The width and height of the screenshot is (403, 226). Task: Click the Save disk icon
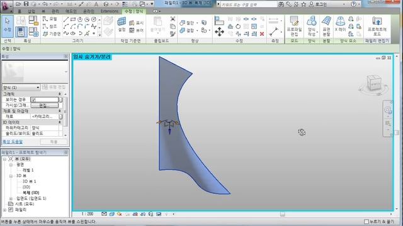[26, 4]
